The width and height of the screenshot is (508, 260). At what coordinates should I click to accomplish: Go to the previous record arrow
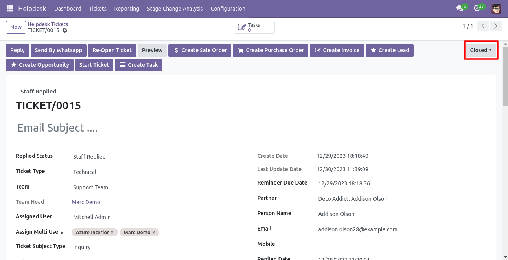[x=483, y=26]
